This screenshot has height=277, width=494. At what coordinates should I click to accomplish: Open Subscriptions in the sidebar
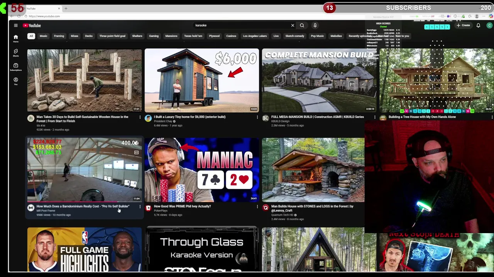point(16,67)
